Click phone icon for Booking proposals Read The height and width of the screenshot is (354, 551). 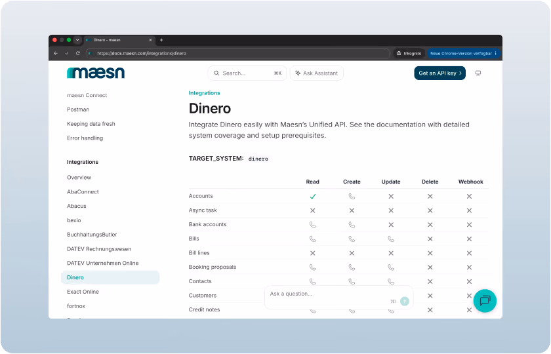tap(313, 267)
